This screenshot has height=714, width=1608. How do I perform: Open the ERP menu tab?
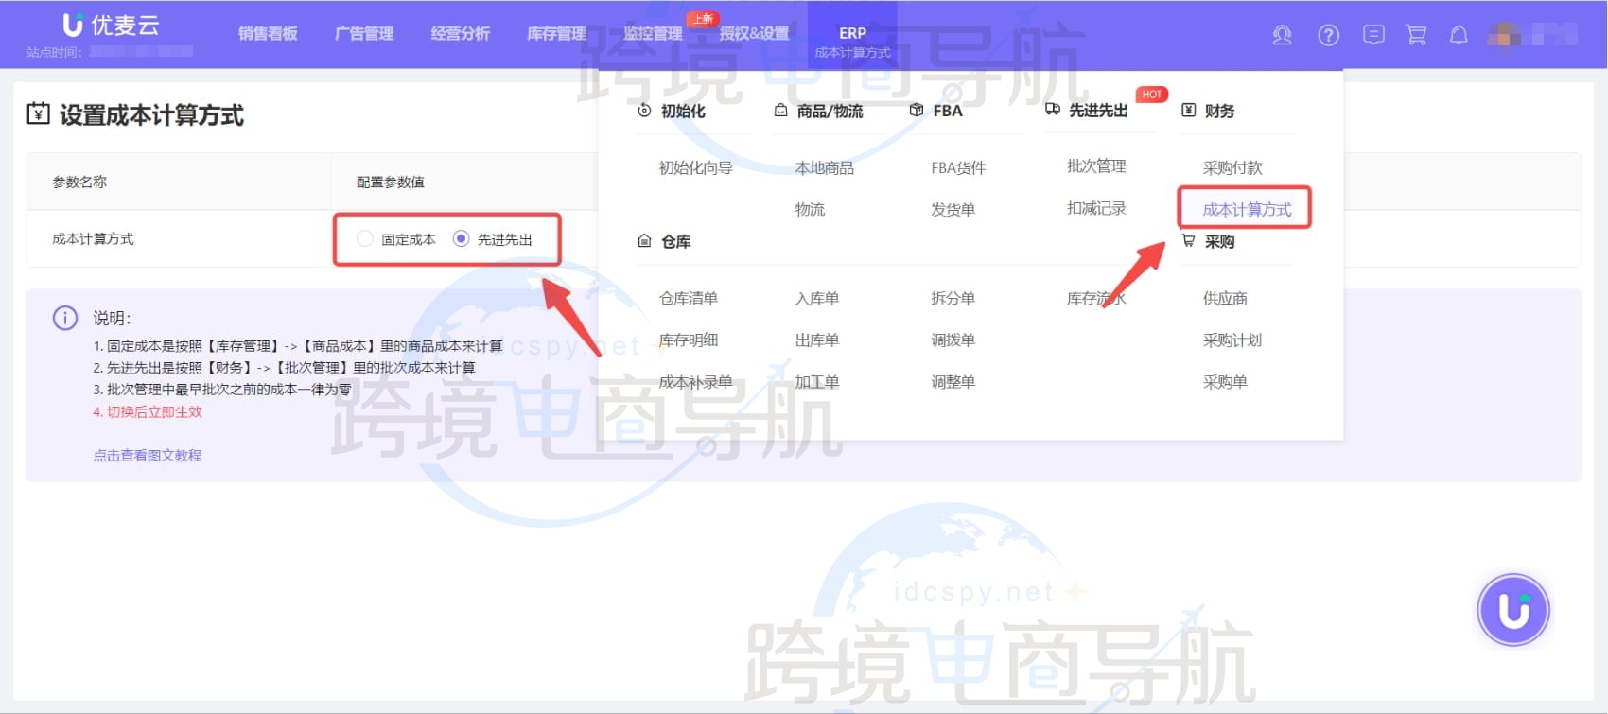(852, 34)
